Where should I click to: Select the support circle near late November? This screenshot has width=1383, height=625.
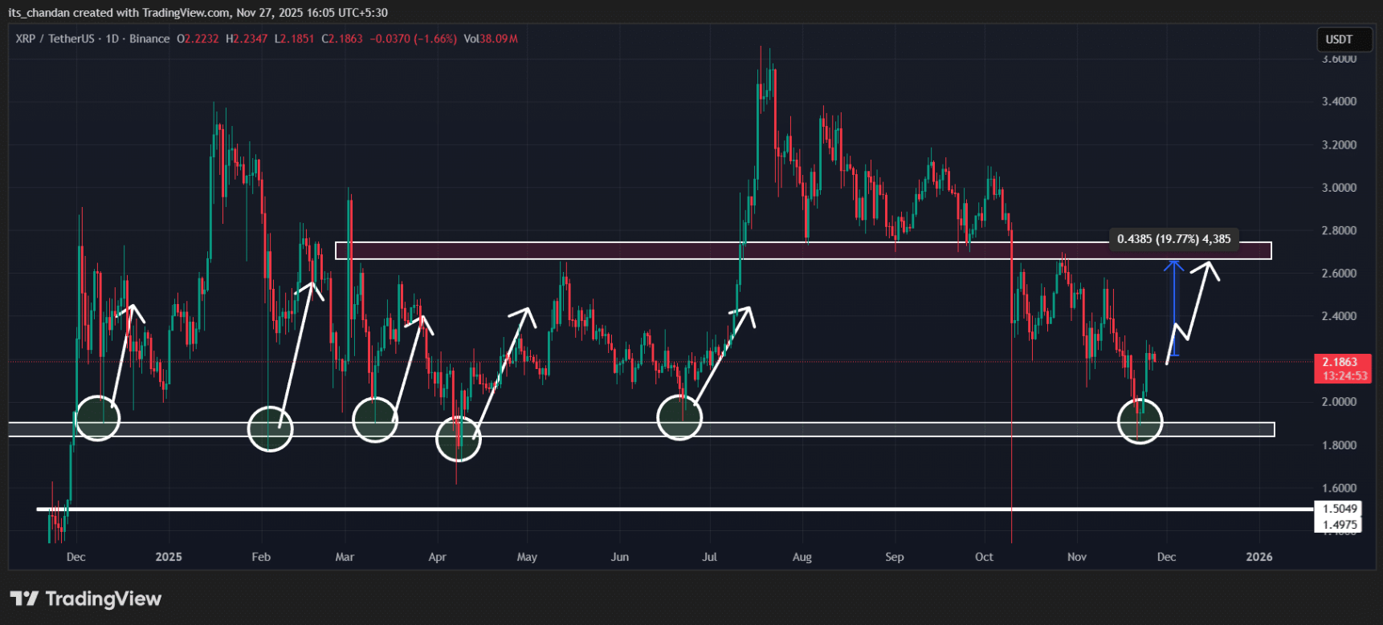coord(1140,420)
